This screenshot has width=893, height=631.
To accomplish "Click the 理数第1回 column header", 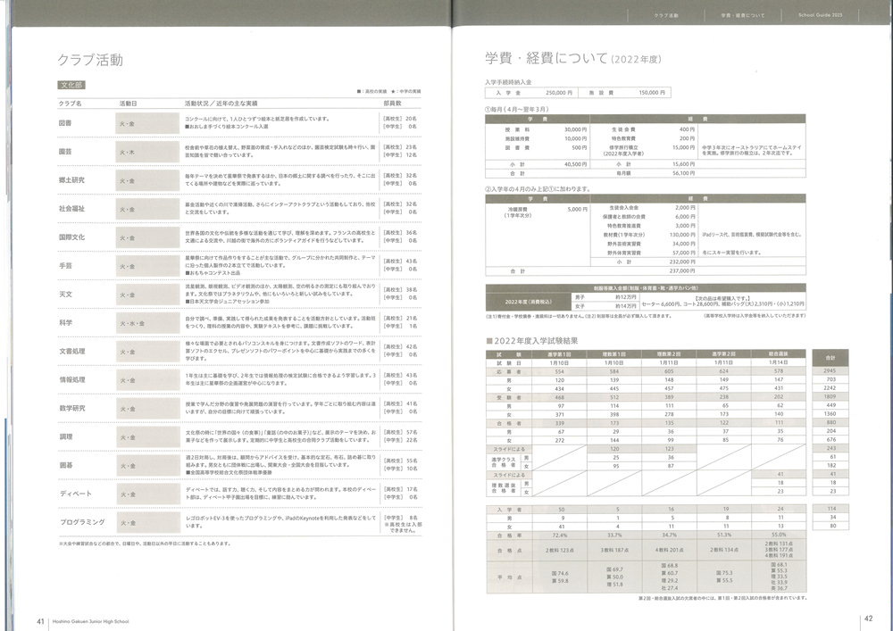I will [x=614, y=354].
